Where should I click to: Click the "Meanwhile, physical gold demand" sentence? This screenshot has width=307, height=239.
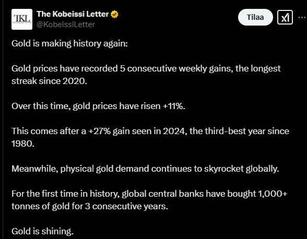click(145, 169)
